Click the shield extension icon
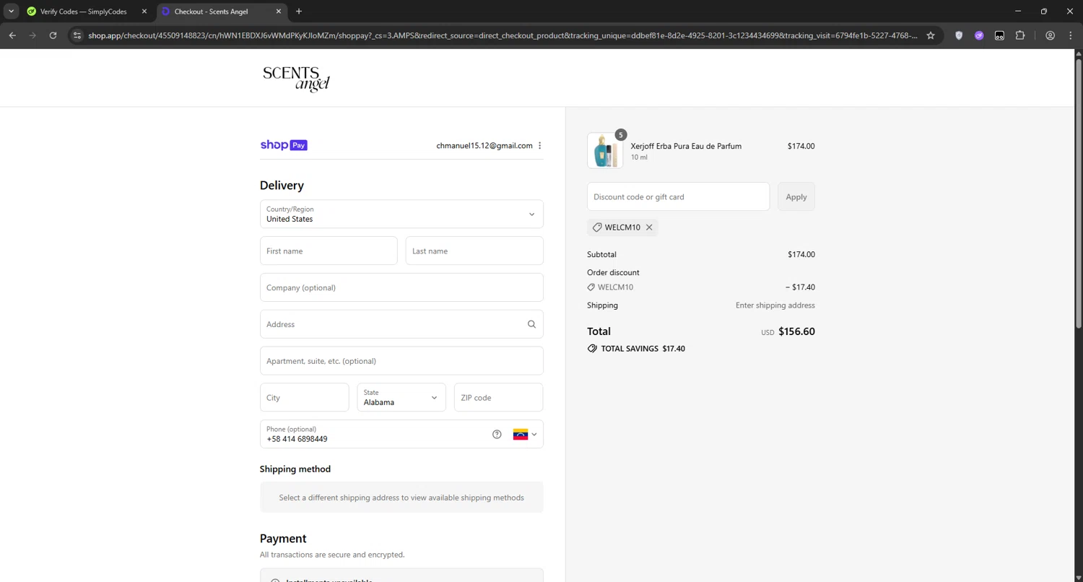Viewport: 1083px width, 582px height. [959, 35]
